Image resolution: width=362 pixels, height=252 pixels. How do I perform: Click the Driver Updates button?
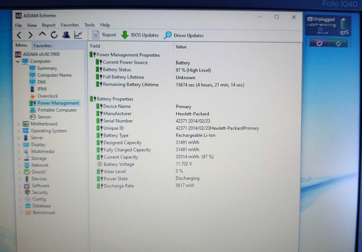(x=184, y=35)
